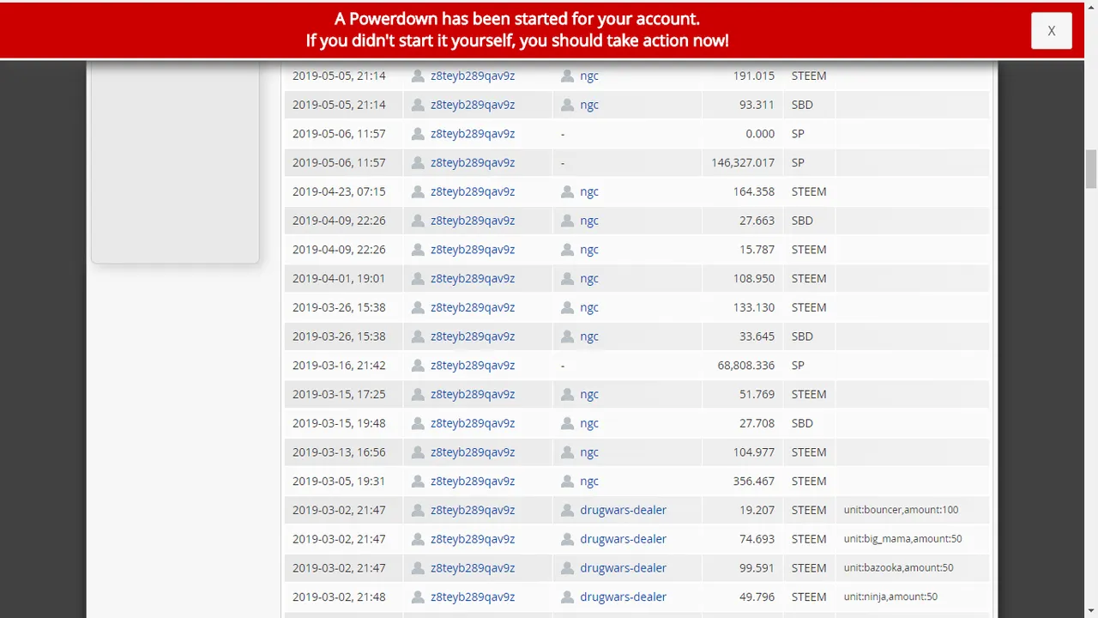Select the amount 68,808.336
This screenshot has width=1098, height=618.
(x=746, y=366)
